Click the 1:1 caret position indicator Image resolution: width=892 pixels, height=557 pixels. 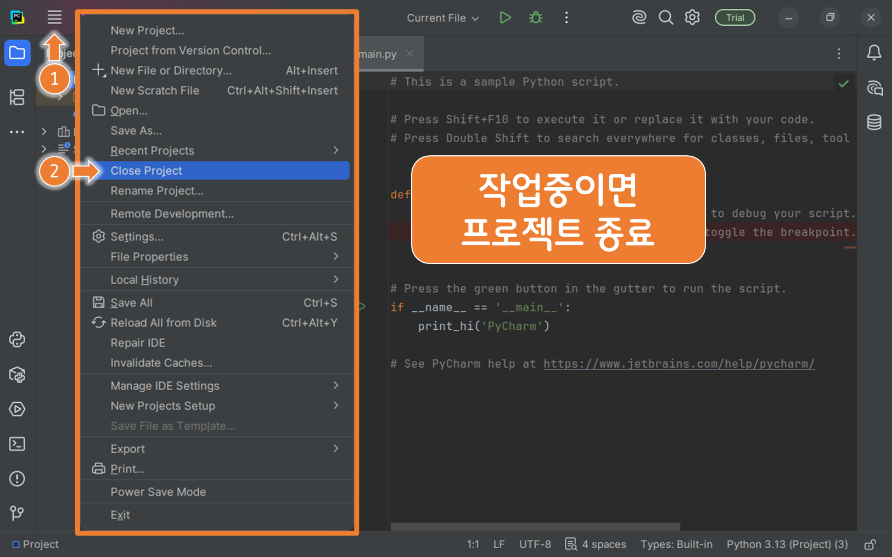[x=473, y=544]
